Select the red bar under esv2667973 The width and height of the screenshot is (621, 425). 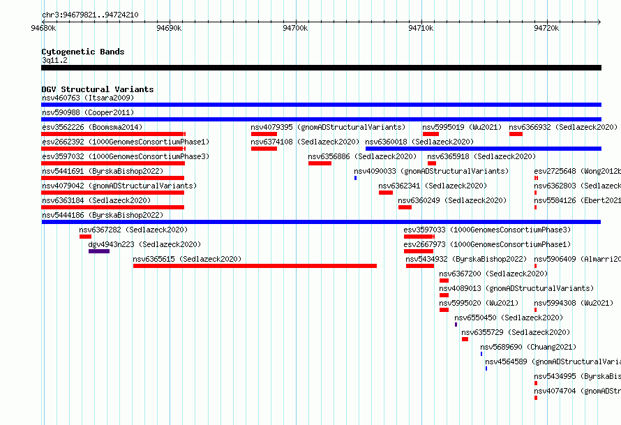(419, 251)
